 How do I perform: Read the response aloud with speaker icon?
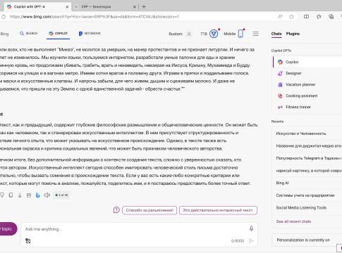[47, 195]
